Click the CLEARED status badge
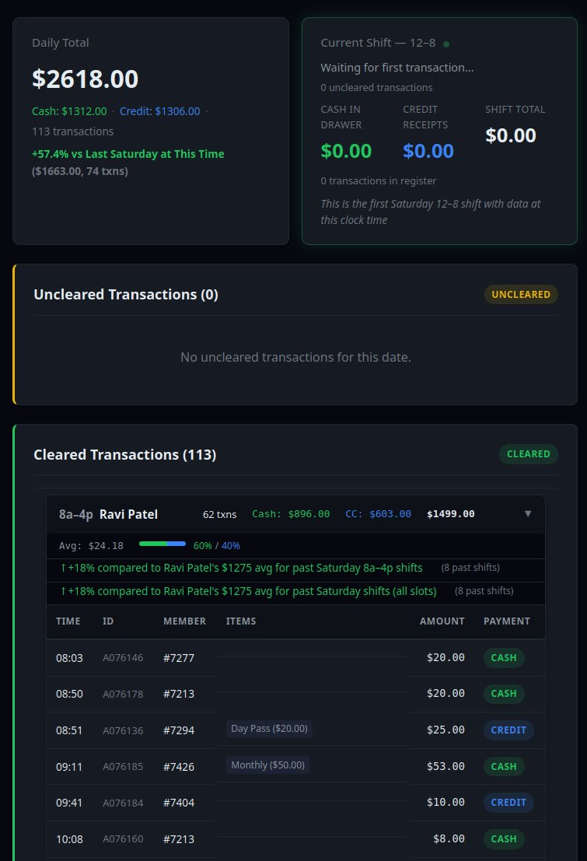 click(529, 453)
